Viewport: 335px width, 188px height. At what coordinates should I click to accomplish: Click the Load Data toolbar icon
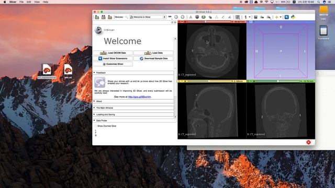coord(97,17)
